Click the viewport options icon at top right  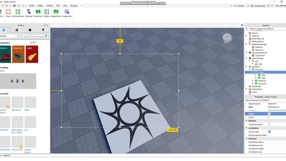click(242, 25)
